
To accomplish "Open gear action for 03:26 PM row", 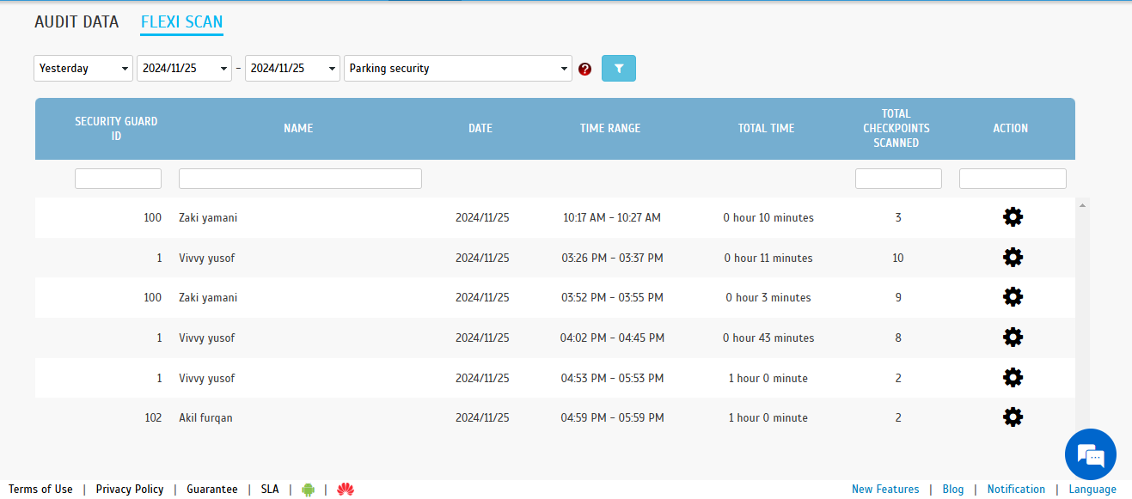I will click(x=1013, y=258).
